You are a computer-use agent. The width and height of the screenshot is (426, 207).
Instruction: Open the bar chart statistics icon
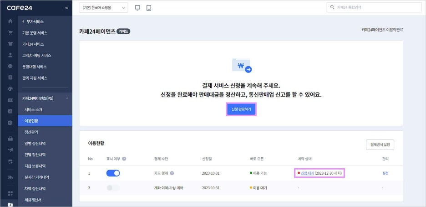tap(10, 112)
